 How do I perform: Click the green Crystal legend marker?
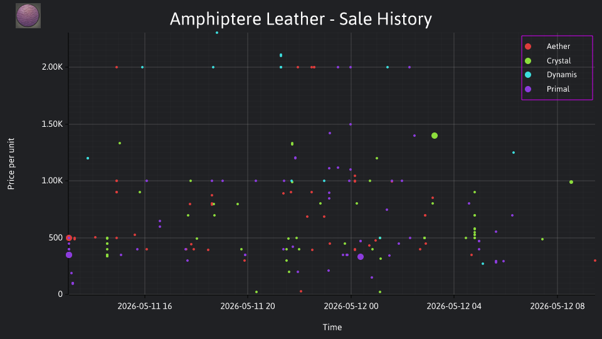(x=528, y=61)
